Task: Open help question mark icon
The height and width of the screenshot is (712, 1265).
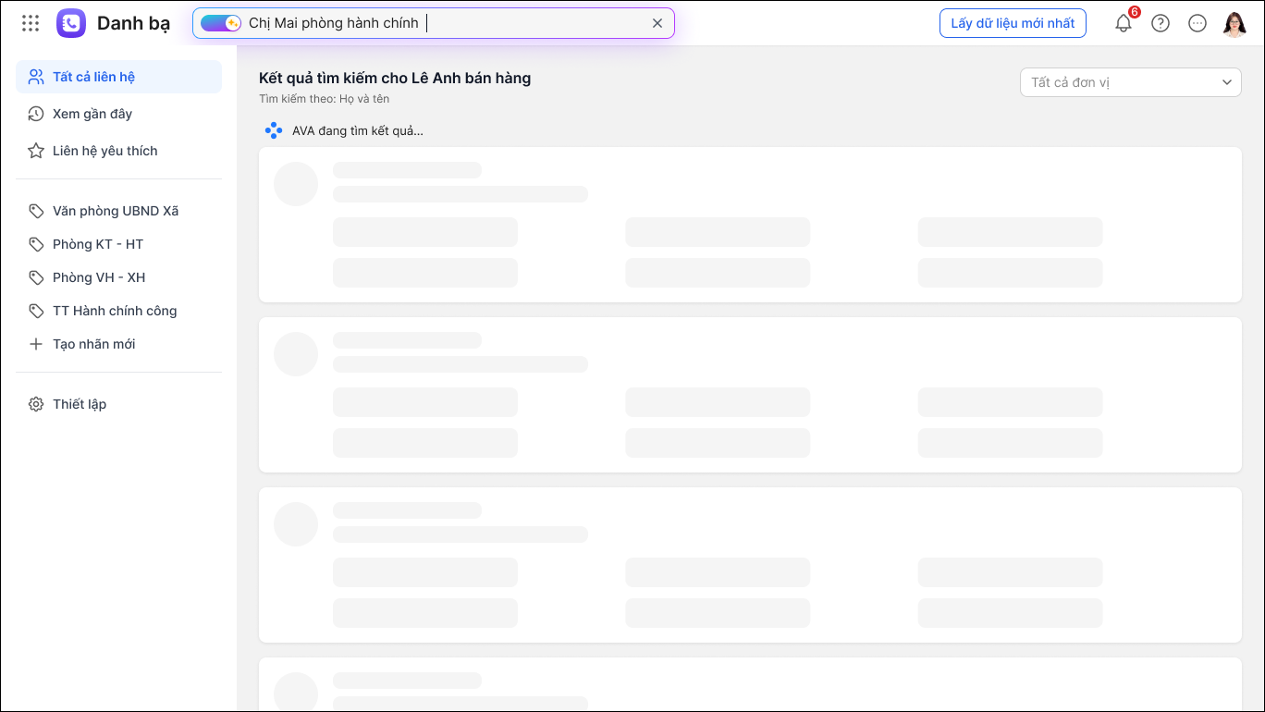Action: (x=1161, y=23)
